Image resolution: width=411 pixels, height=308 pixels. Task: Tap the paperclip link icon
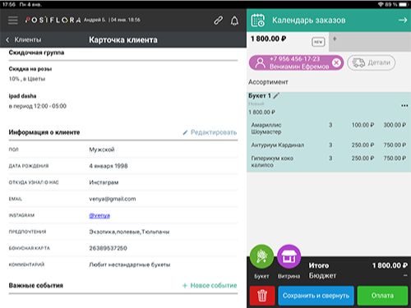pos(218,21)
